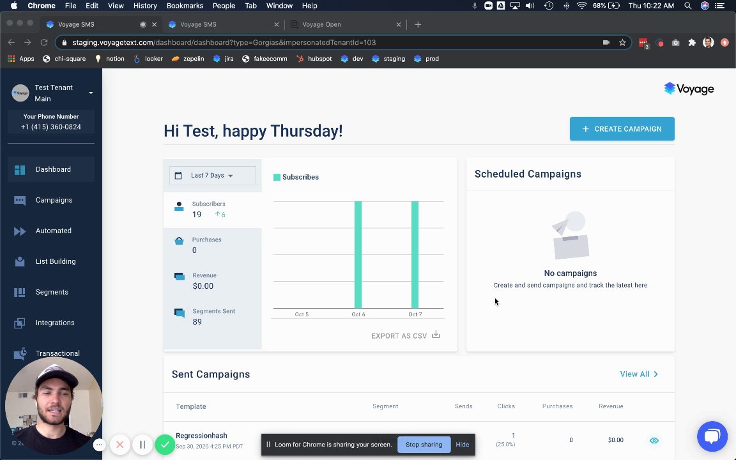Select the Segments Sent metric
The image size is (736, 460).
click(x=213, y=317)
